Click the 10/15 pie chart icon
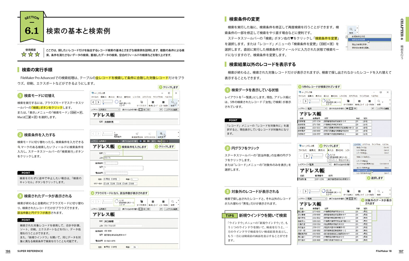 [x=323, y=191]
